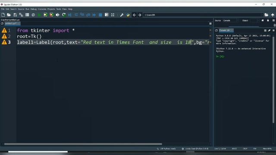The height and width of the screenshot is (155, 276).
Task: Go back with left arrow
Action: 134,15
